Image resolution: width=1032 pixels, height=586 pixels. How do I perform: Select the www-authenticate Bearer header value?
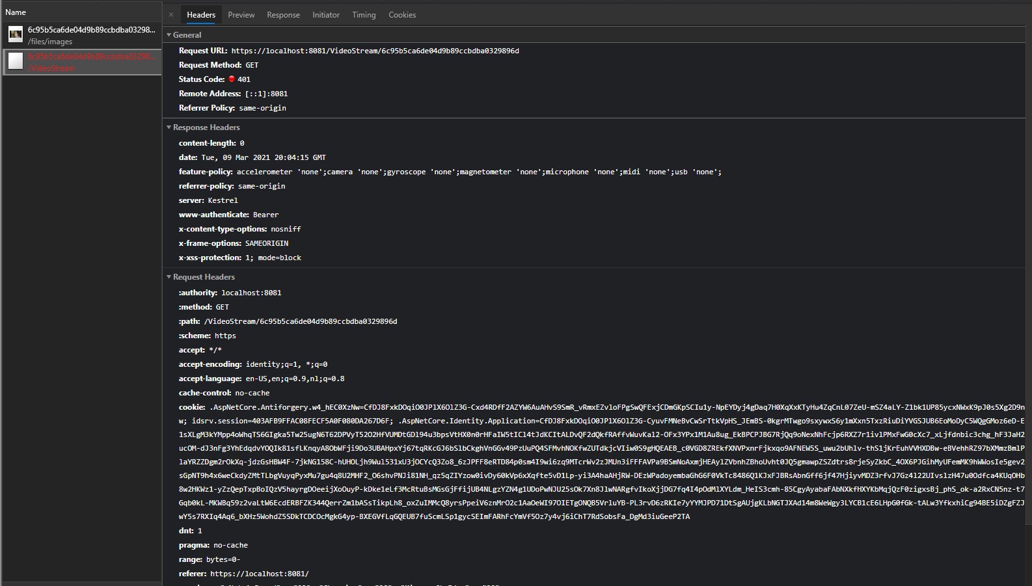(x=266, y=214)
